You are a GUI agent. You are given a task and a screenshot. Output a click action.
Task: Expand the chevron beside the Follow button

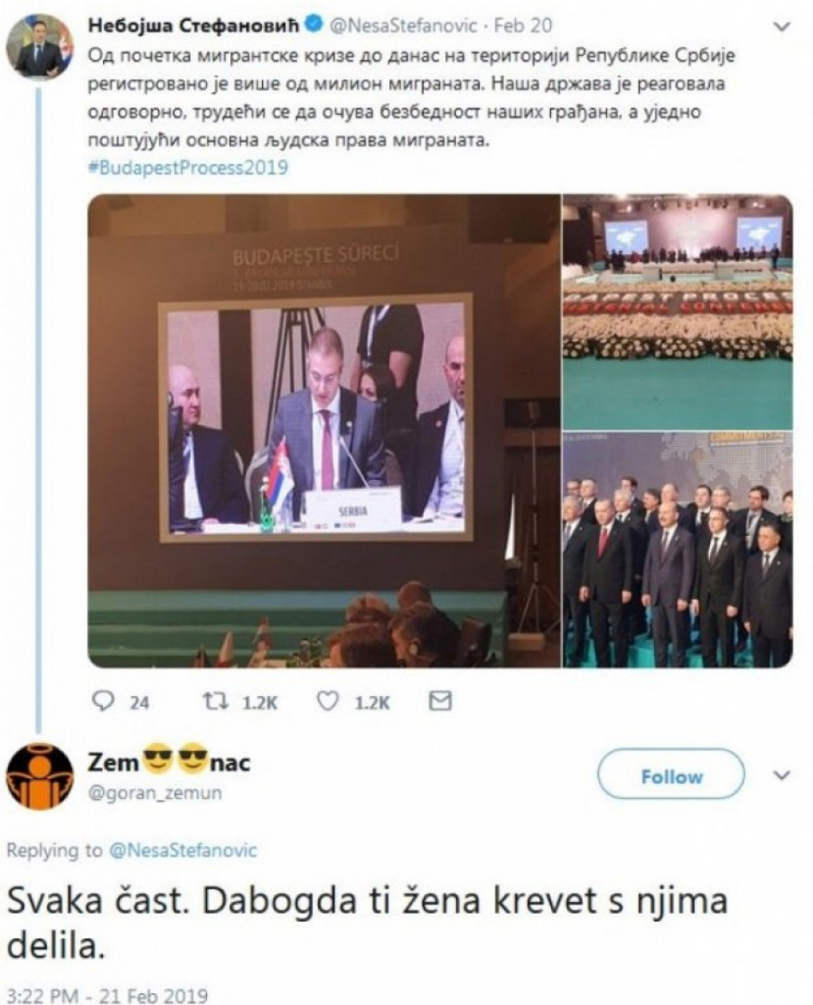(x=781, y=775)
